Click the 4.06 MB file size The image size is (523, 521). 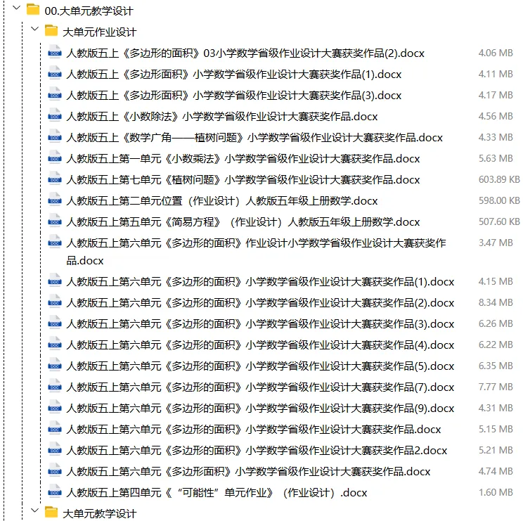pos(496,53)
